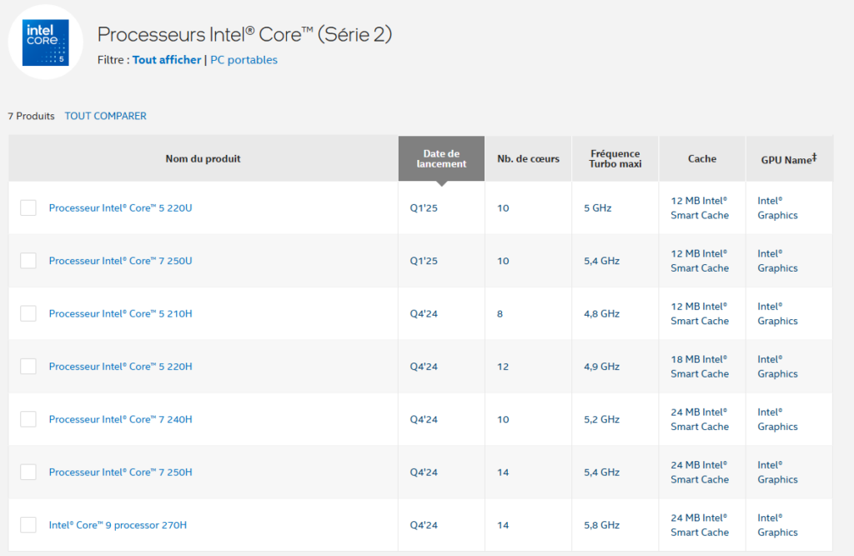The width and height of the screenshot is (854, 556).
Task: Click the 5,4 GHz value for 250U
Action: 602,261
